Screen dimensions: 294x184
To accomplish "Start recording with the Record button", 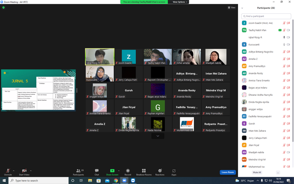I will pyautogui.click(x=128, y=172).
